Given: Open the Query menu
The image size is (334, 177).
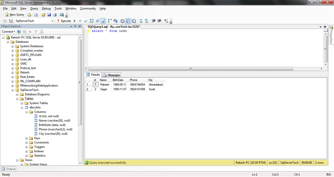Looking at the screenshot, I should click(x=34, y=8).
